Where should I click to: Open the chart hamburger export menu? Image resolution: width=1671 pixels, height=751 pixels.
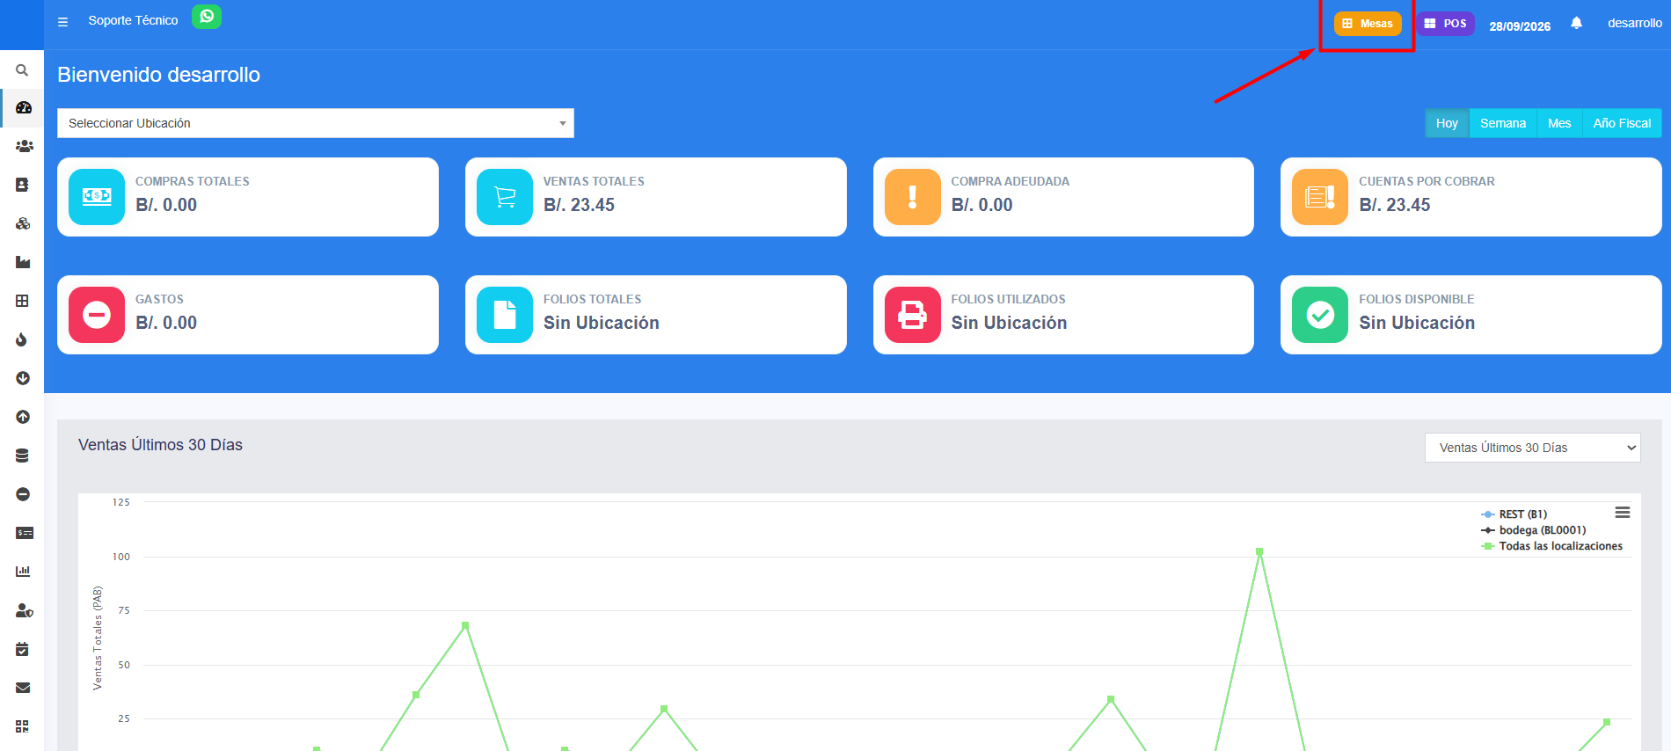click(x=1623, y=513)
